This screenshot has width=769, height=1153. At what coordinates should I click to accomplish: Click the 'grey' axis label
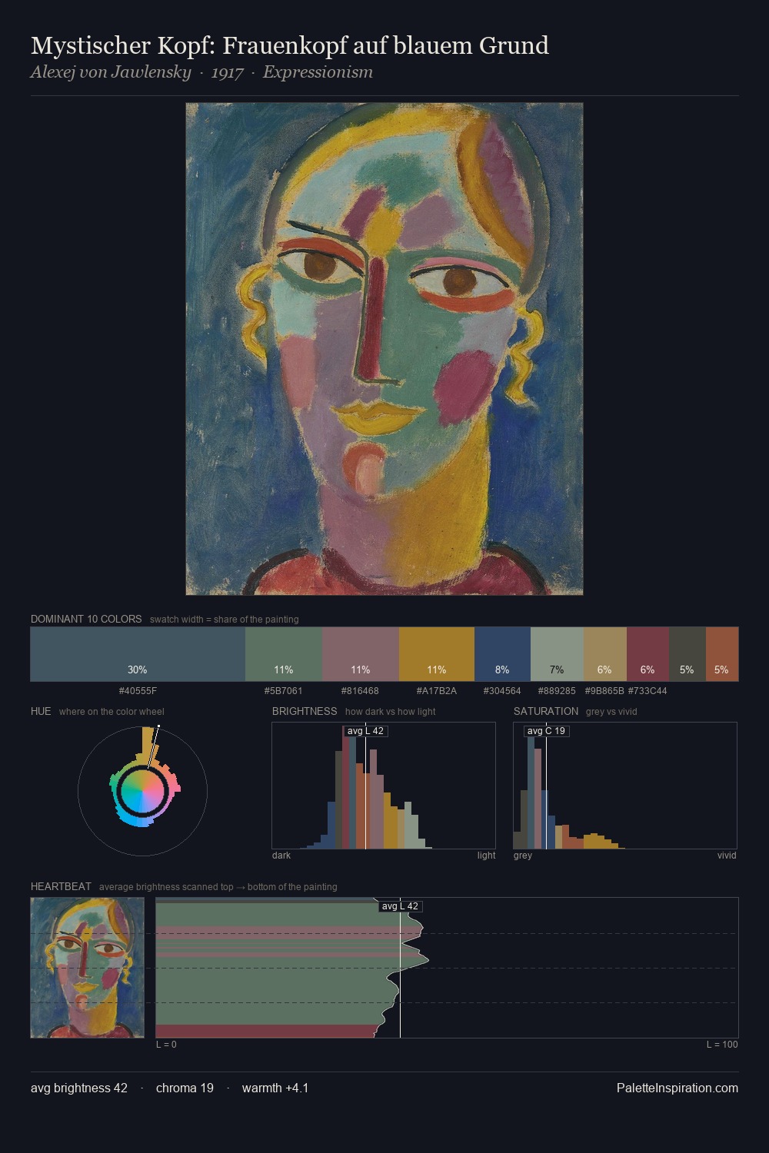point(523,856)
